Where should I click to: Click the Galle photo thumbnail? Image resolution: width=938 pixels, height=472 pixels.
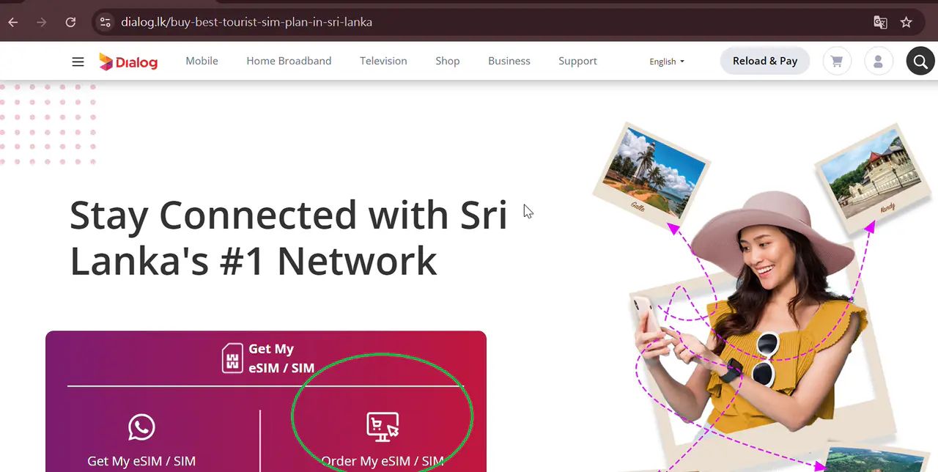point(650,172)
